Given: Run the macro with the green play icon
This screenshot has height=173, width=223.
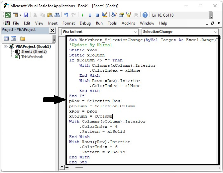Looking at the screenshot, I should click(x=83, y=15).
